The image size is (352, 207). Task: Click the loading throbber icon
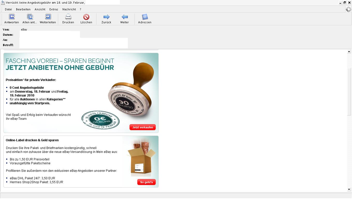(349, 9)
